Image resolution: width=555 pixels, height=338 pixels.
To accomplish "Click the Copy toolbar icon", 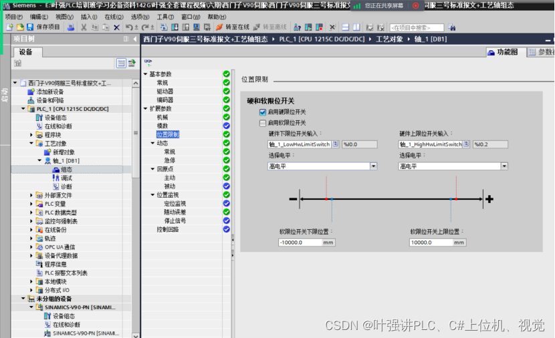I will pos(95,27).
